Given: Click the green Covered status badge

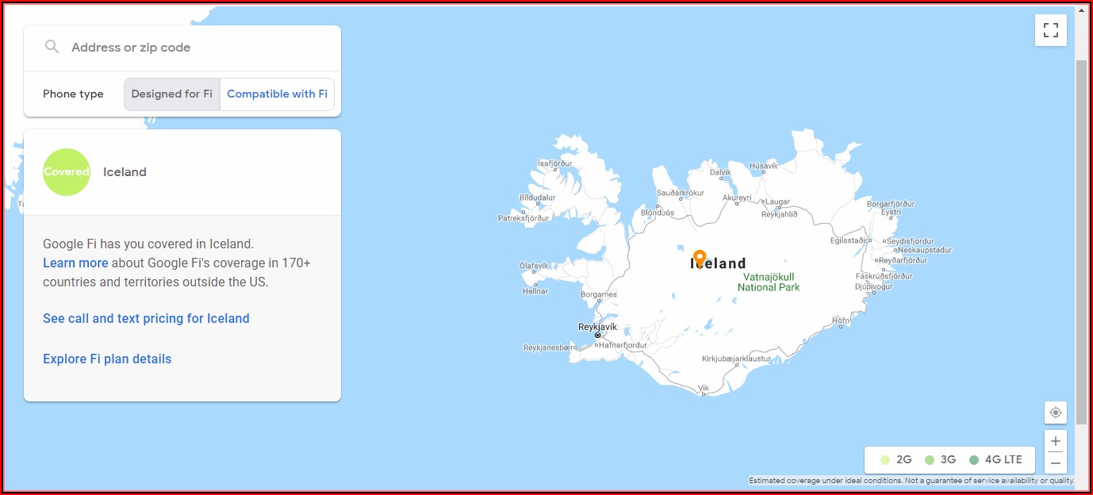Looking at the screenshot, I should (67, 172).
